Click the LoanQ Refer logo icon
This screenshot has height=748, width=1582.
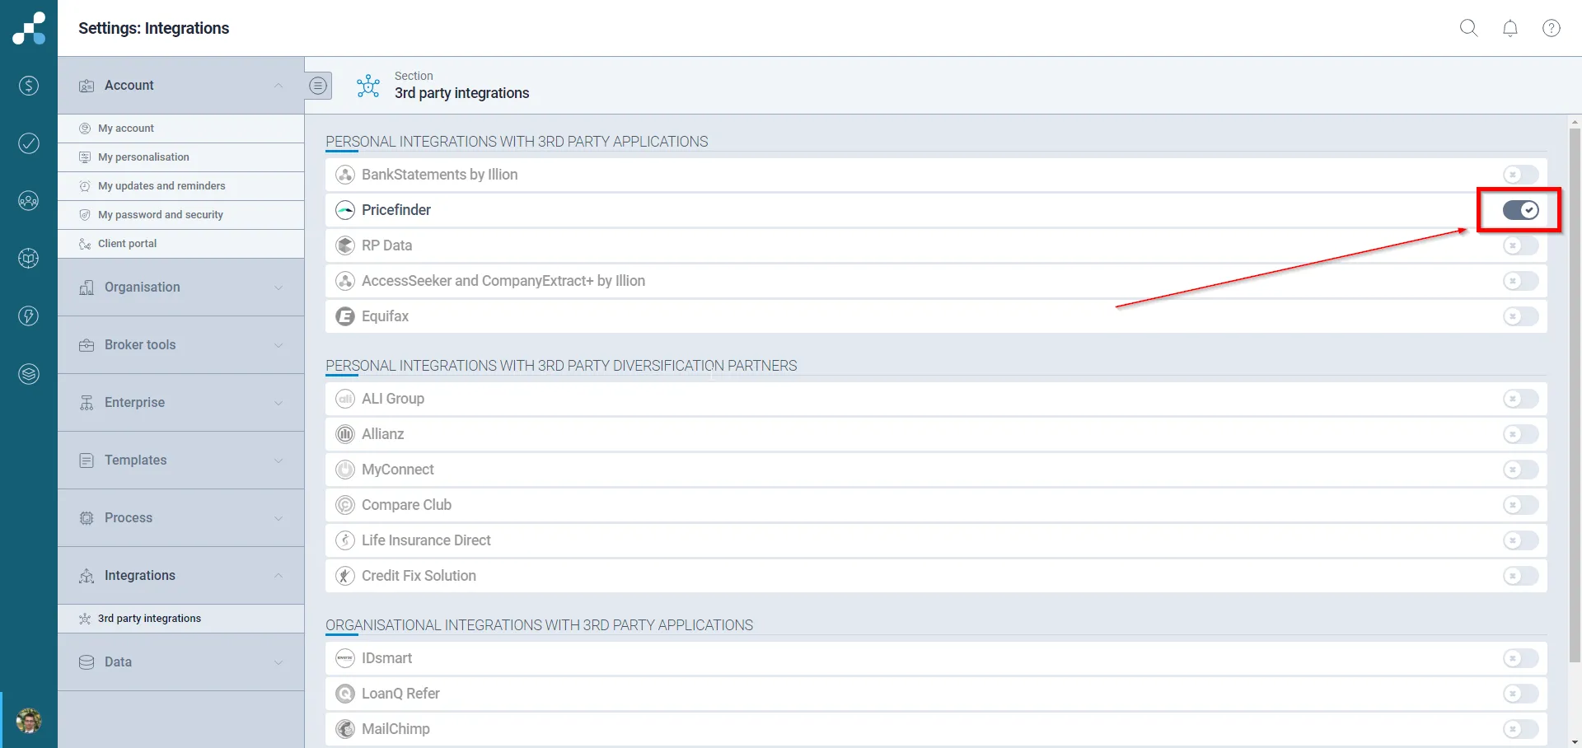tap(345, 694)
